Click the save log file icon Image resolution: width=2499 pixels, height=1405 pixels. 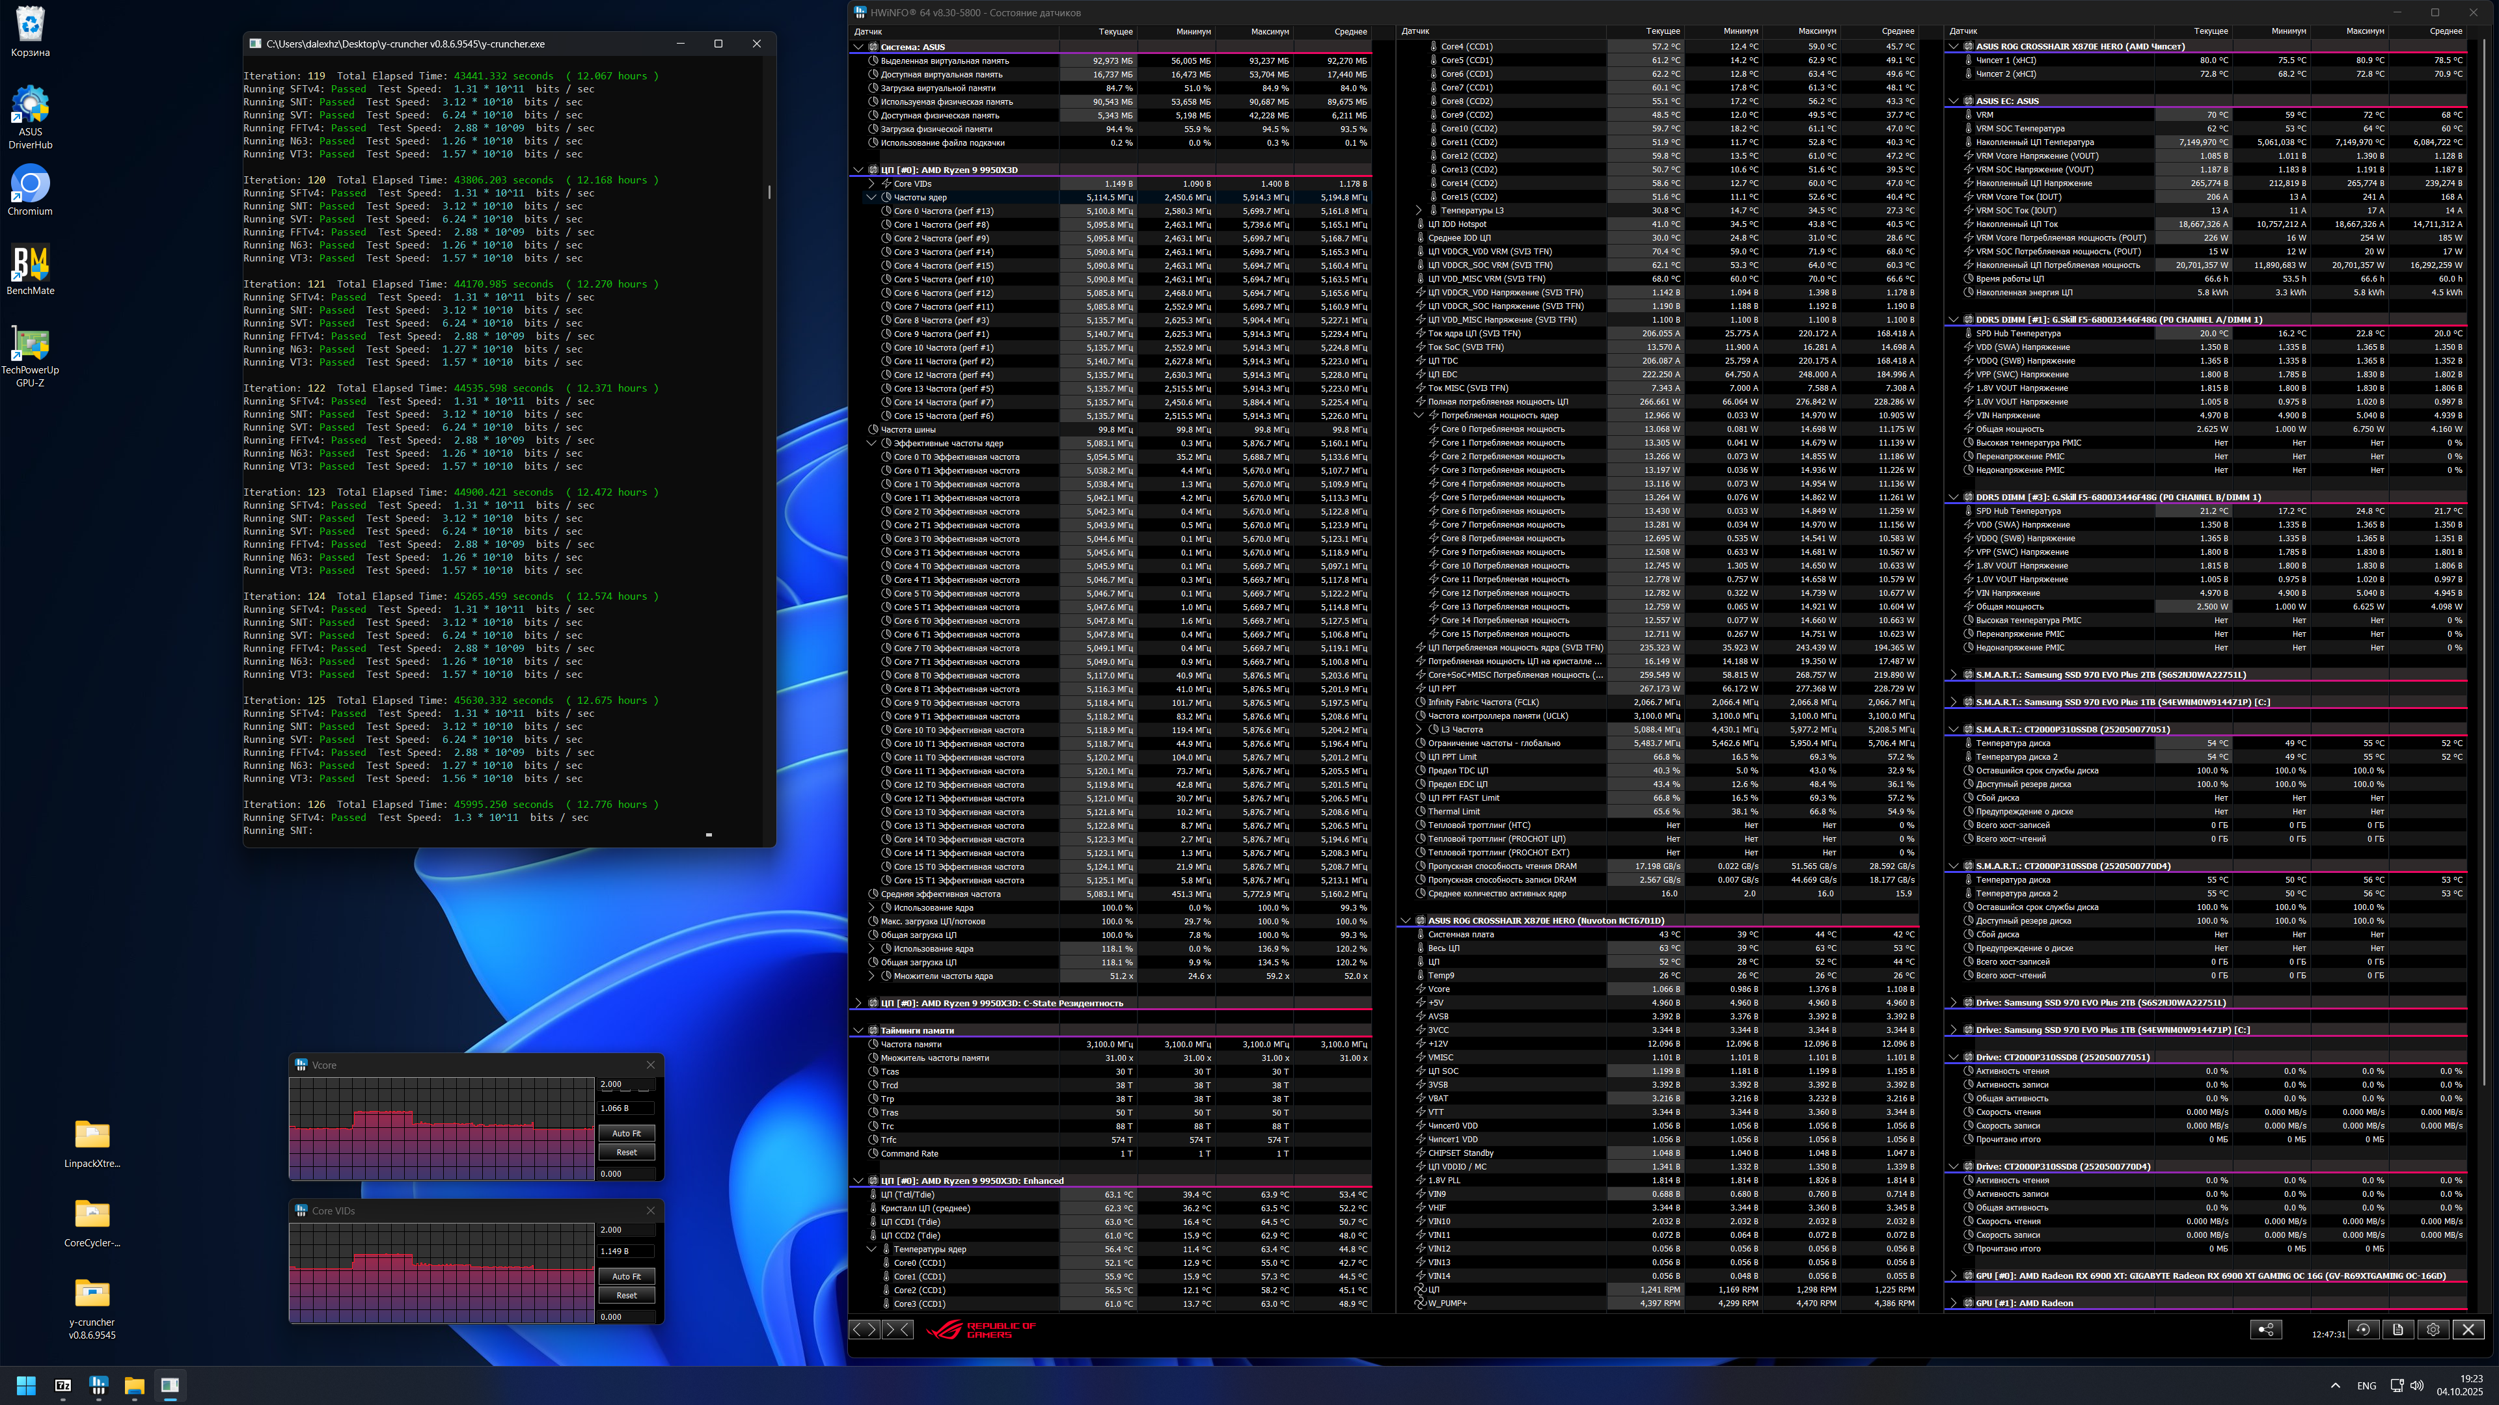pyautogui.click(x=2397, y=1330)
